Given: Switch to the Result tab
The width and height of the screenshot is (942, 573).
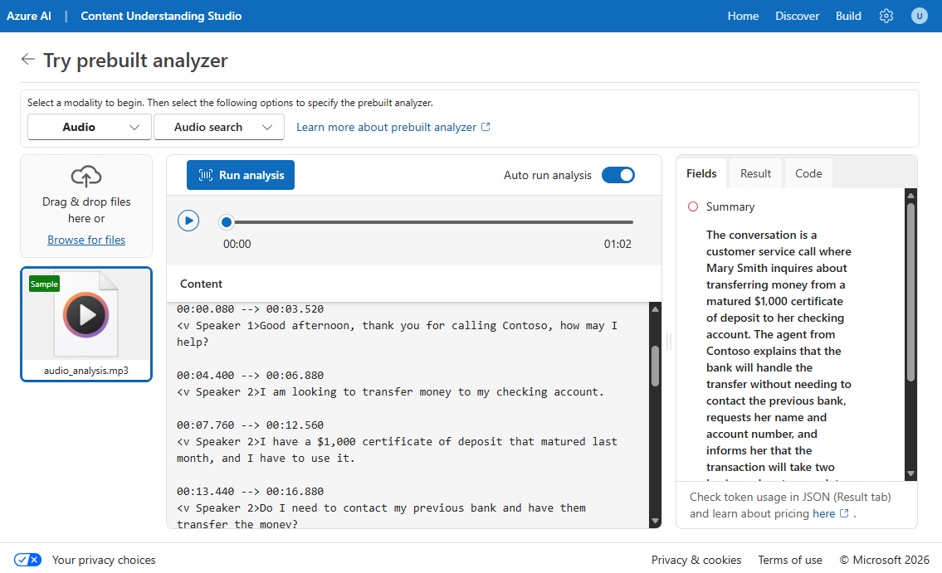Looking at the screenshot, I should (x=755, y=173).
